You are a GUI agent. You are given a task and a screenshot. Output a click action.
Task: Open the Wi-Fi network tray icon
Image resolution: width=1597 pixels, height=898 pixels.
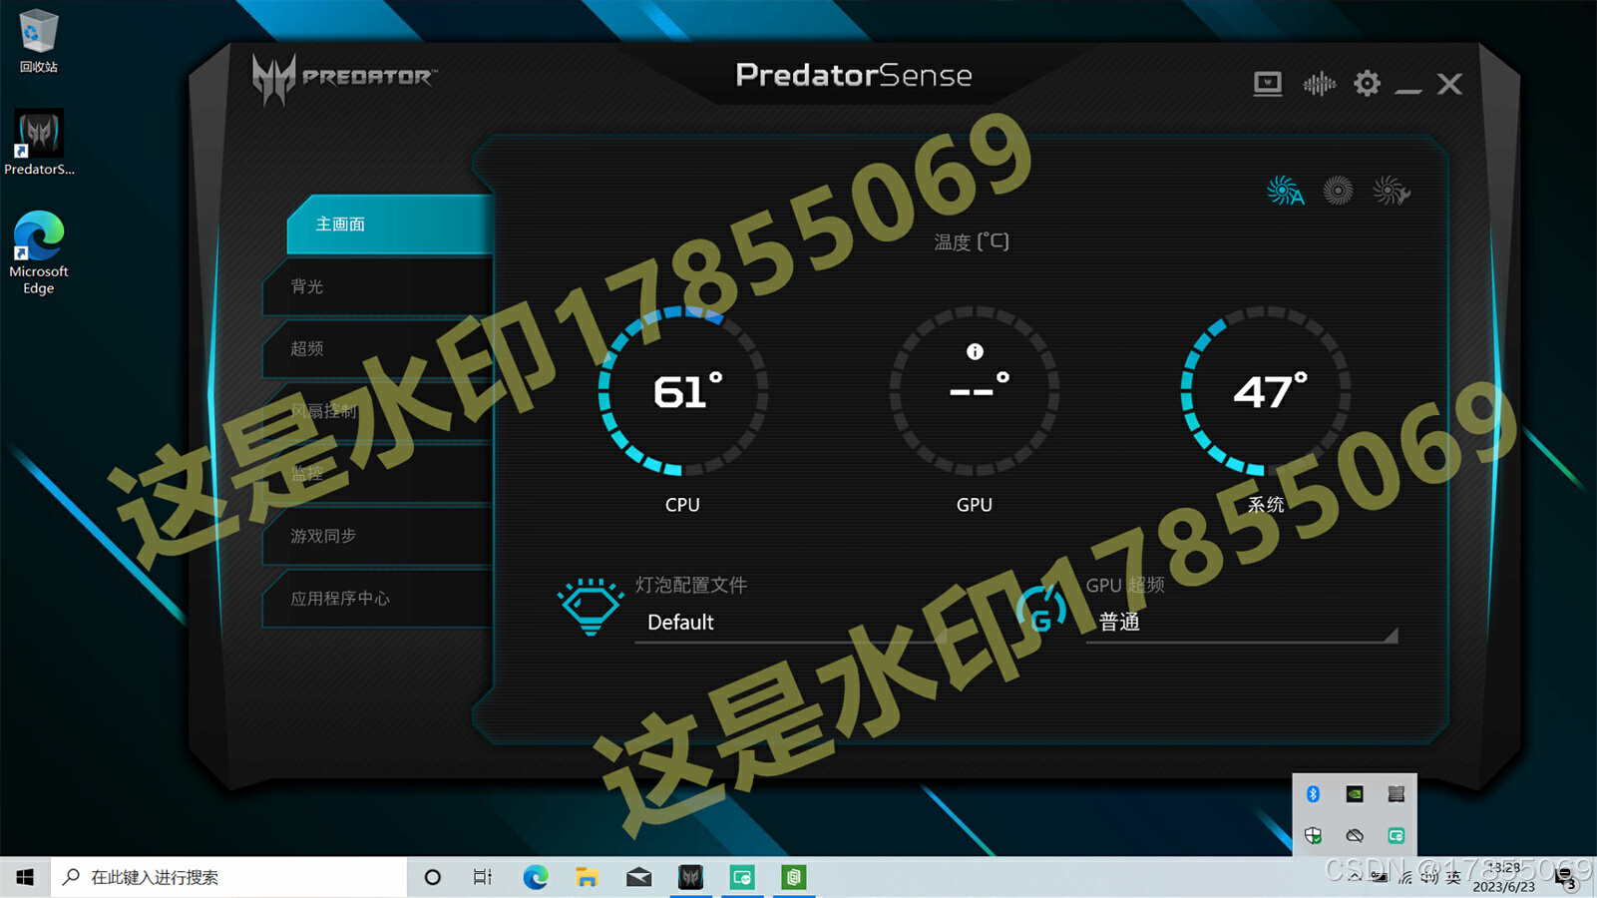[x=1404, y=877]
